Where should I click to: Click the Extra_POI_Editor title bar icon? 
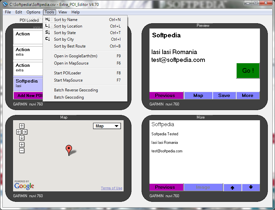pos(5,4)
